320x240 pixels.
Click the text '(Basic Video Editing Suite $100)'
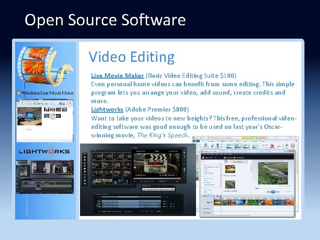coord(191,76)
